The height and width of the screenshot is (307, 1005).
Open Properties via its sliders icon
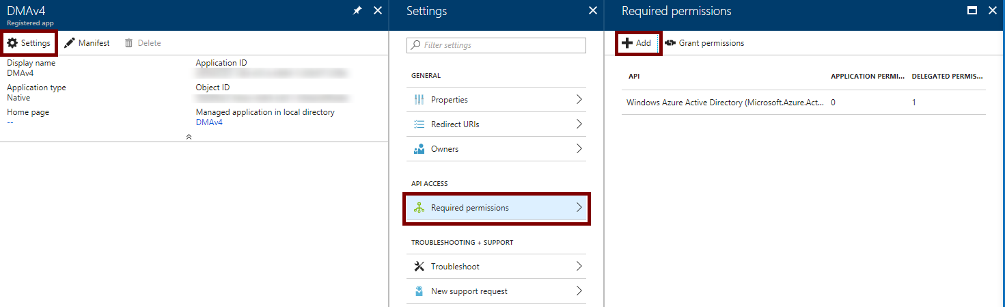[419, 100]
